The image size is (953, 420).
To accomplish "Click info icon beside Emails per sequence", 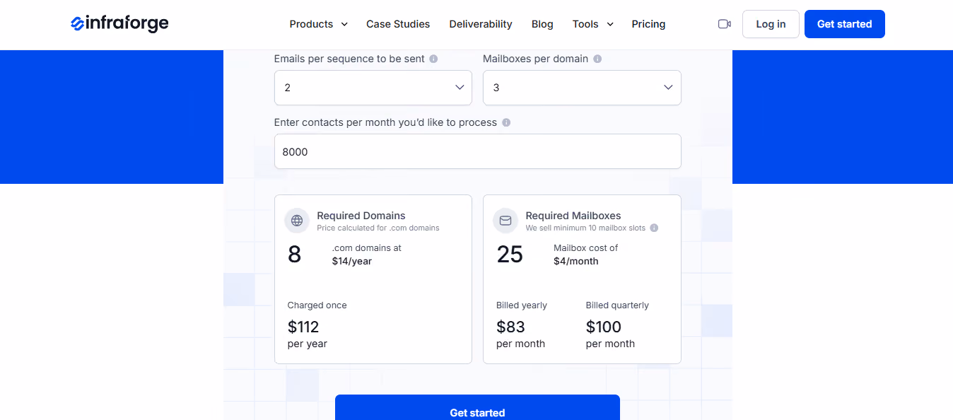I will [x=433, y=59].
